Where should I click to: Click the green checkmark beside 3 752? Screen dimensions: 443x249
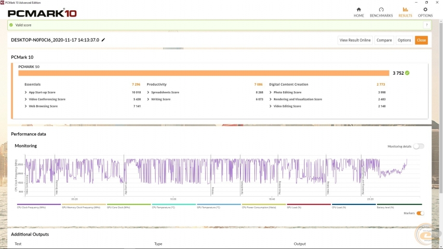tap(407, 73)
